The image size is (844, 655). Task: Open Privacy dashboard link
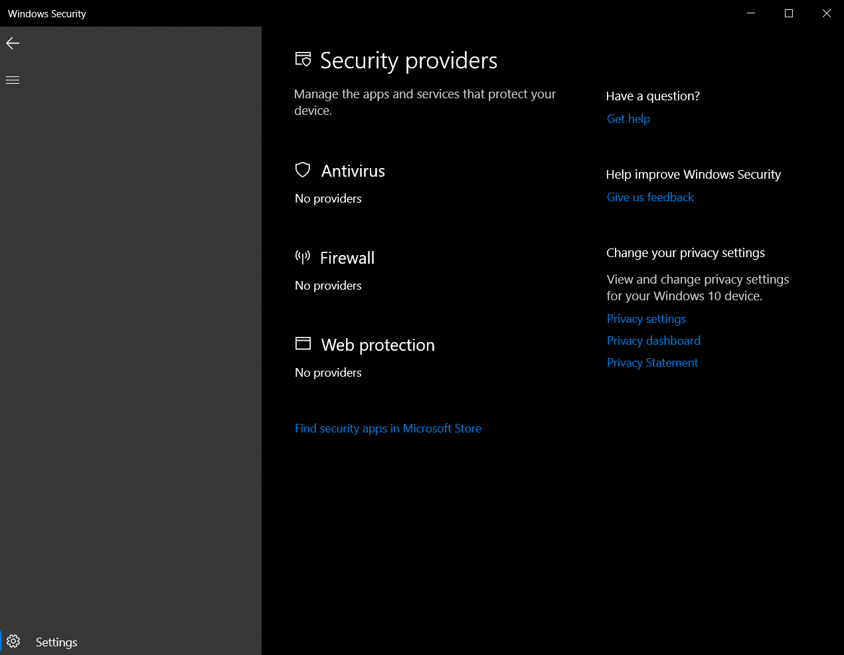653,341
